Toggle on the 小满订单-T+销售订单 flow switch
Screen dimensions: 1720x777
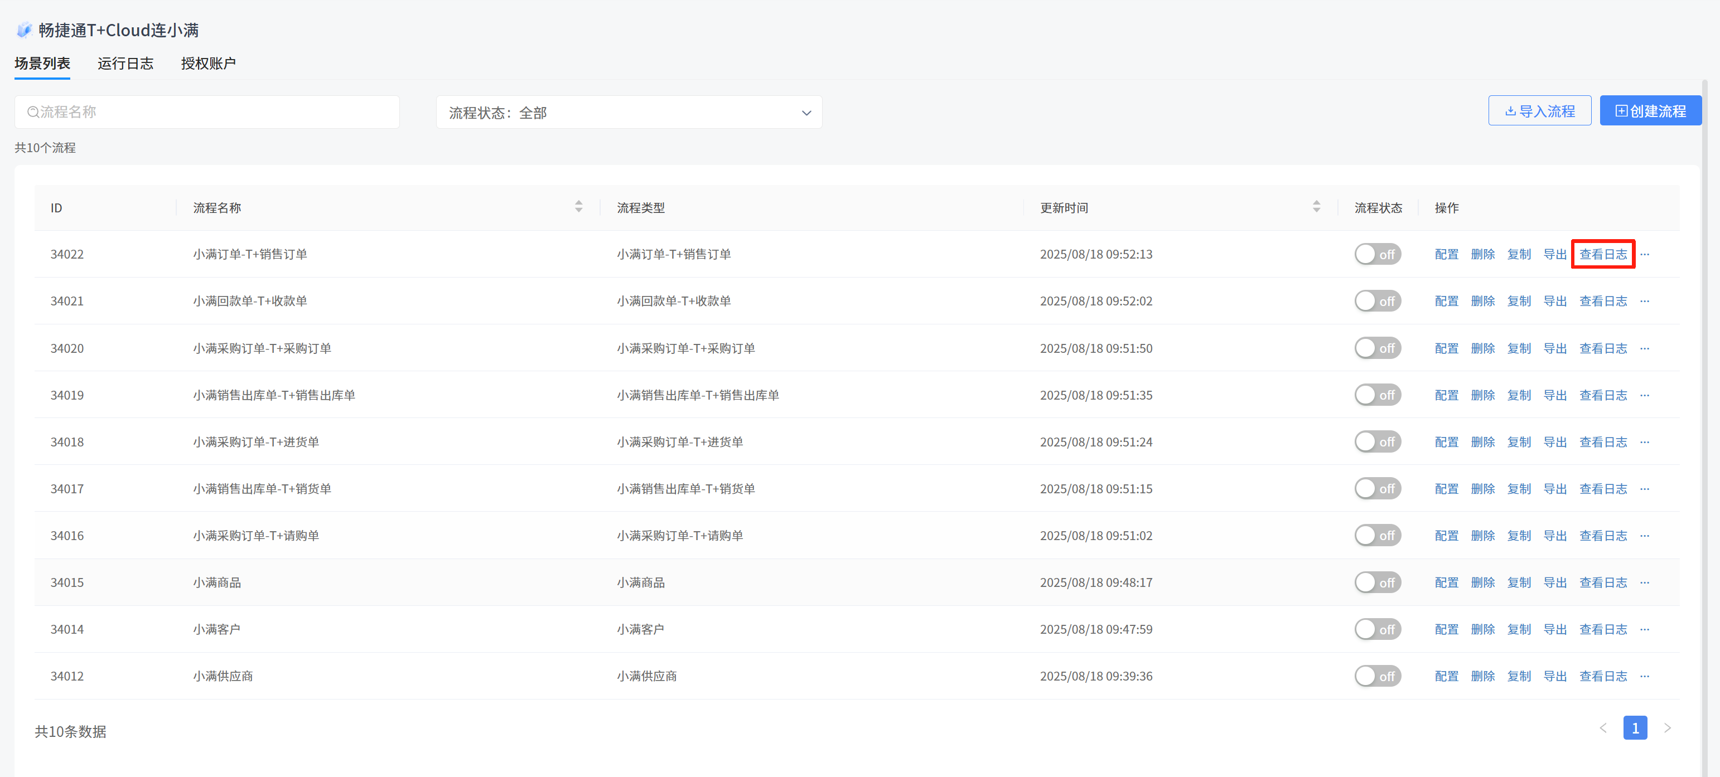coord(1377,254)
